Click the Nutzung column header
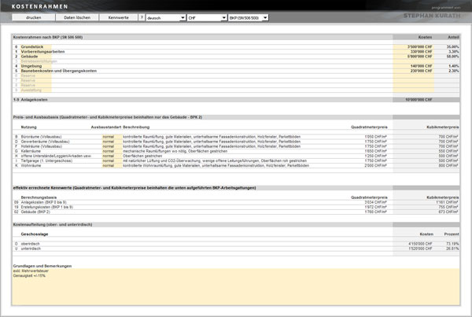The image size is (472, 317). point(28,127)
